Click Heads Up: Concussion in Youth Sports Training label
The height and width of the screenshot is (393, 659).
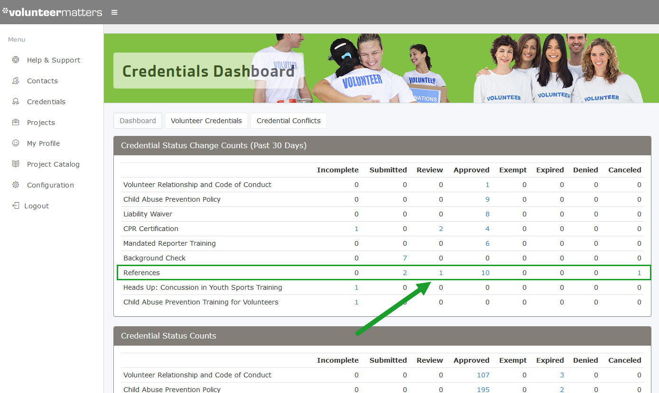tap(203, 287)
